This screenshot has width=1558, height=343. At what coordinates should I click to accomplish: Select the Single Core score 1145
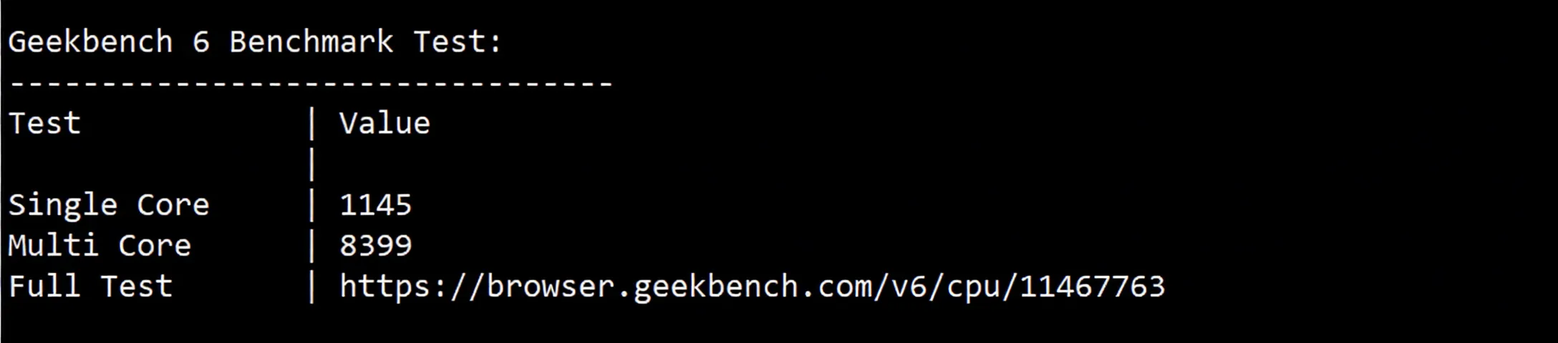[x=375, y=206]
